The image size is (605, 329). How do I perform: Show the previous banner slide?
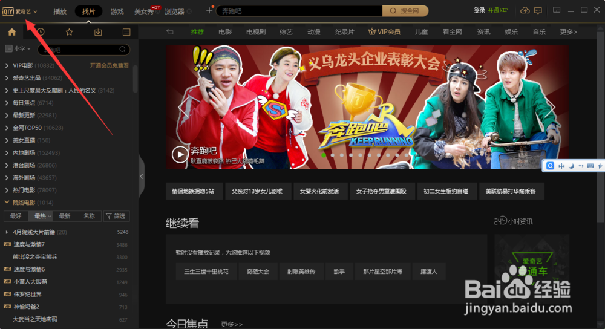click(x=183, y=107)
